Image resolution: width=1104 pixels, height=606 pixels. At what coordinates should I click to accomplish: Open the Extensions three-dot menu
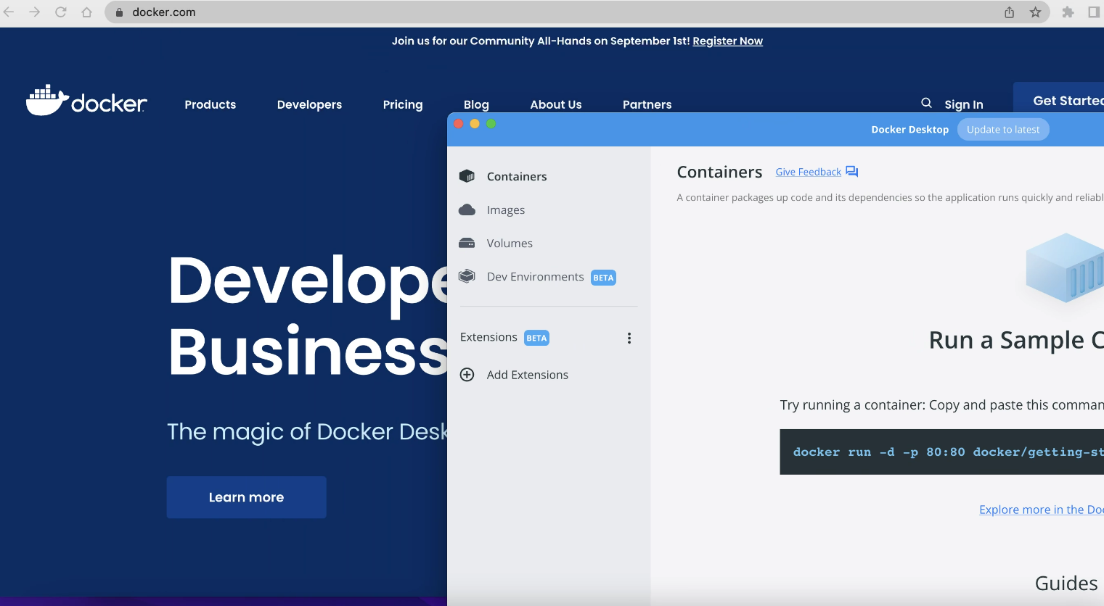(x=629, y=338)
